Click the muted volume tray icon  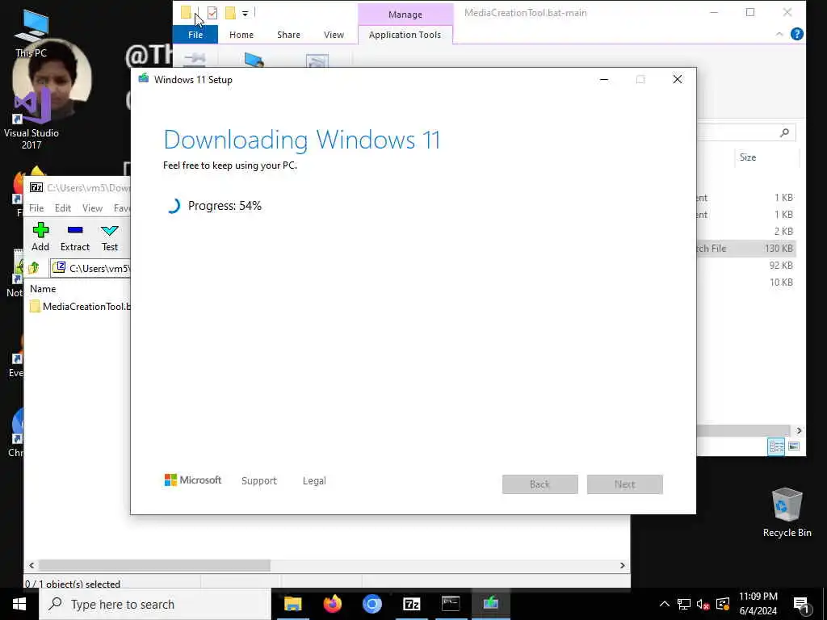tap(703, 604)
